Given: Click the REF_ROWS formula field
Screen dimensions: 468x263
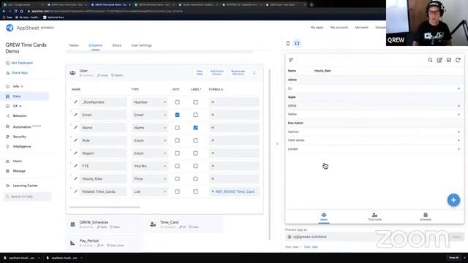Looking at the screenshot, I should click(234, 191).
